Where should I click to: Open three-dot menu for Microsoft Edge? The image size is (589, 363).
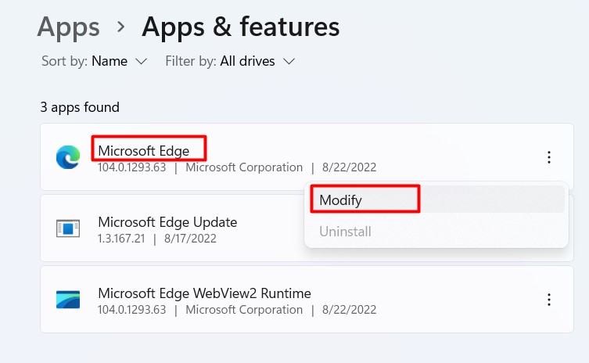[x=549, y=157]
